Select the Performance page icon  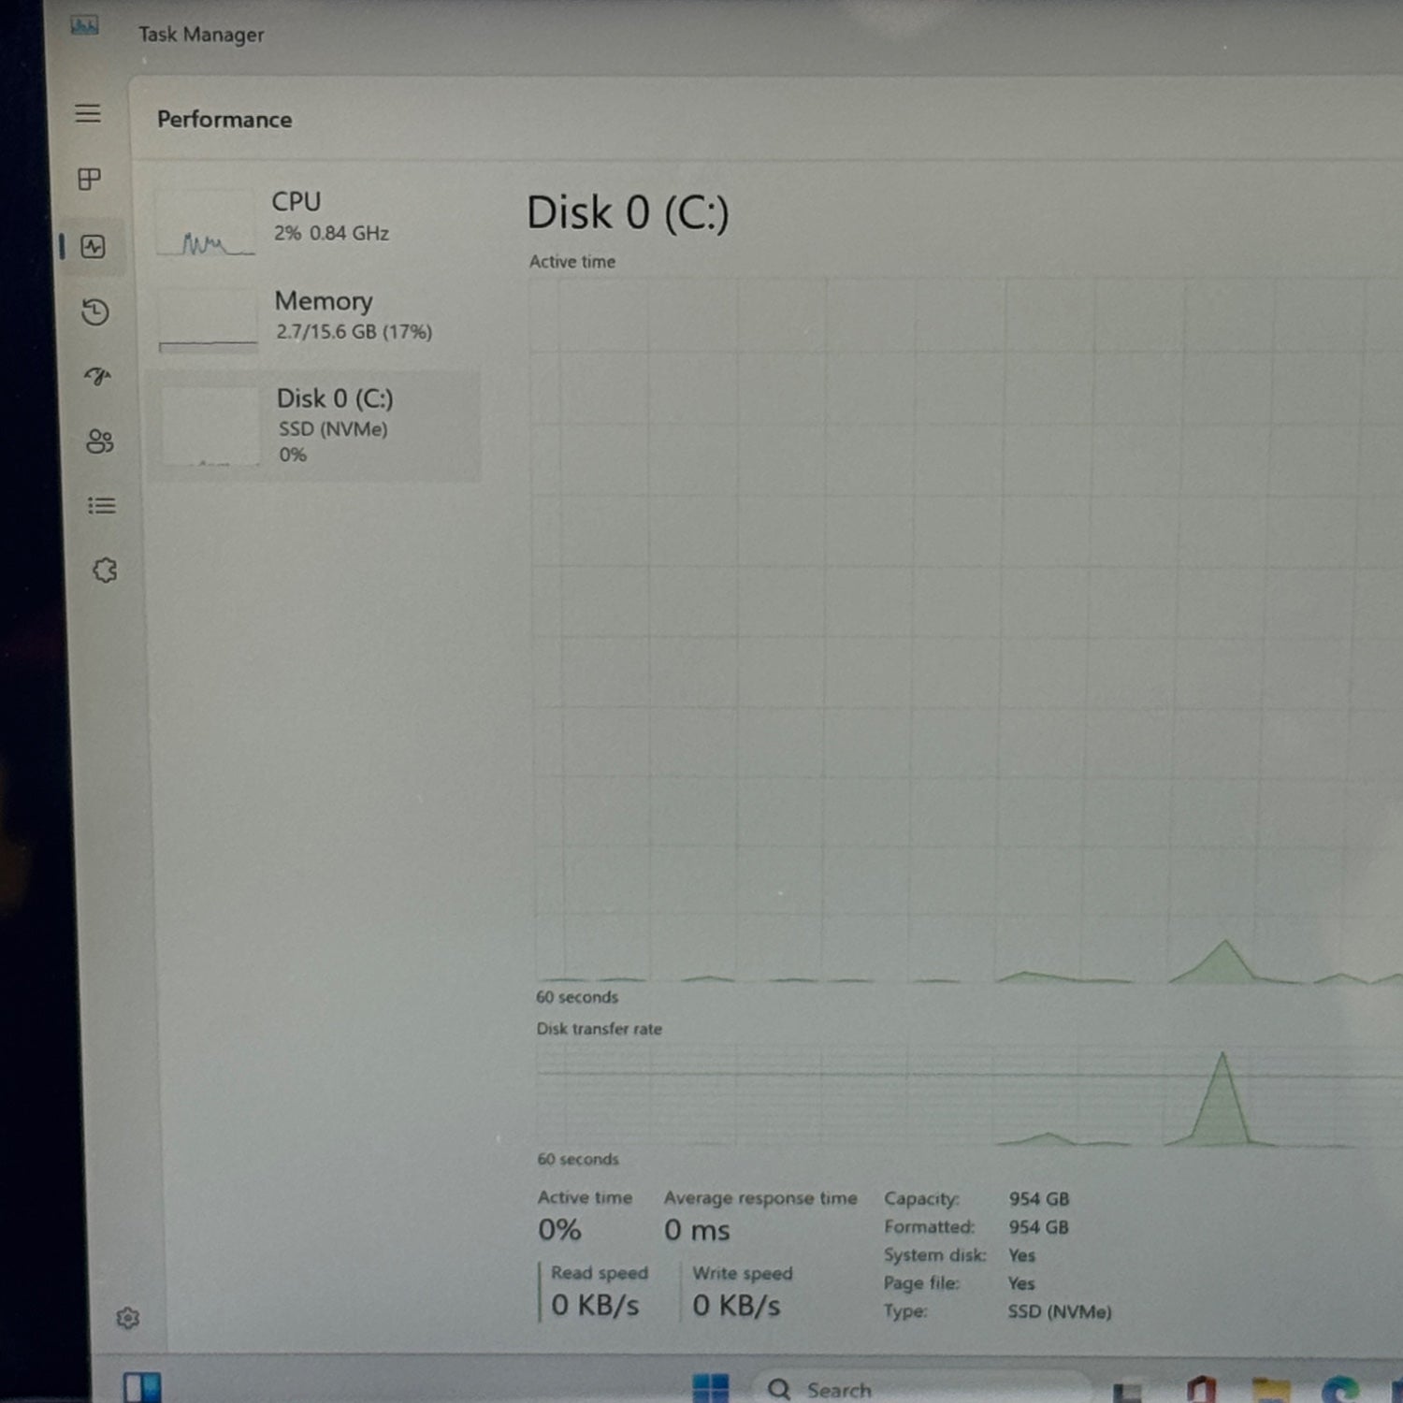tap(93, 247)
